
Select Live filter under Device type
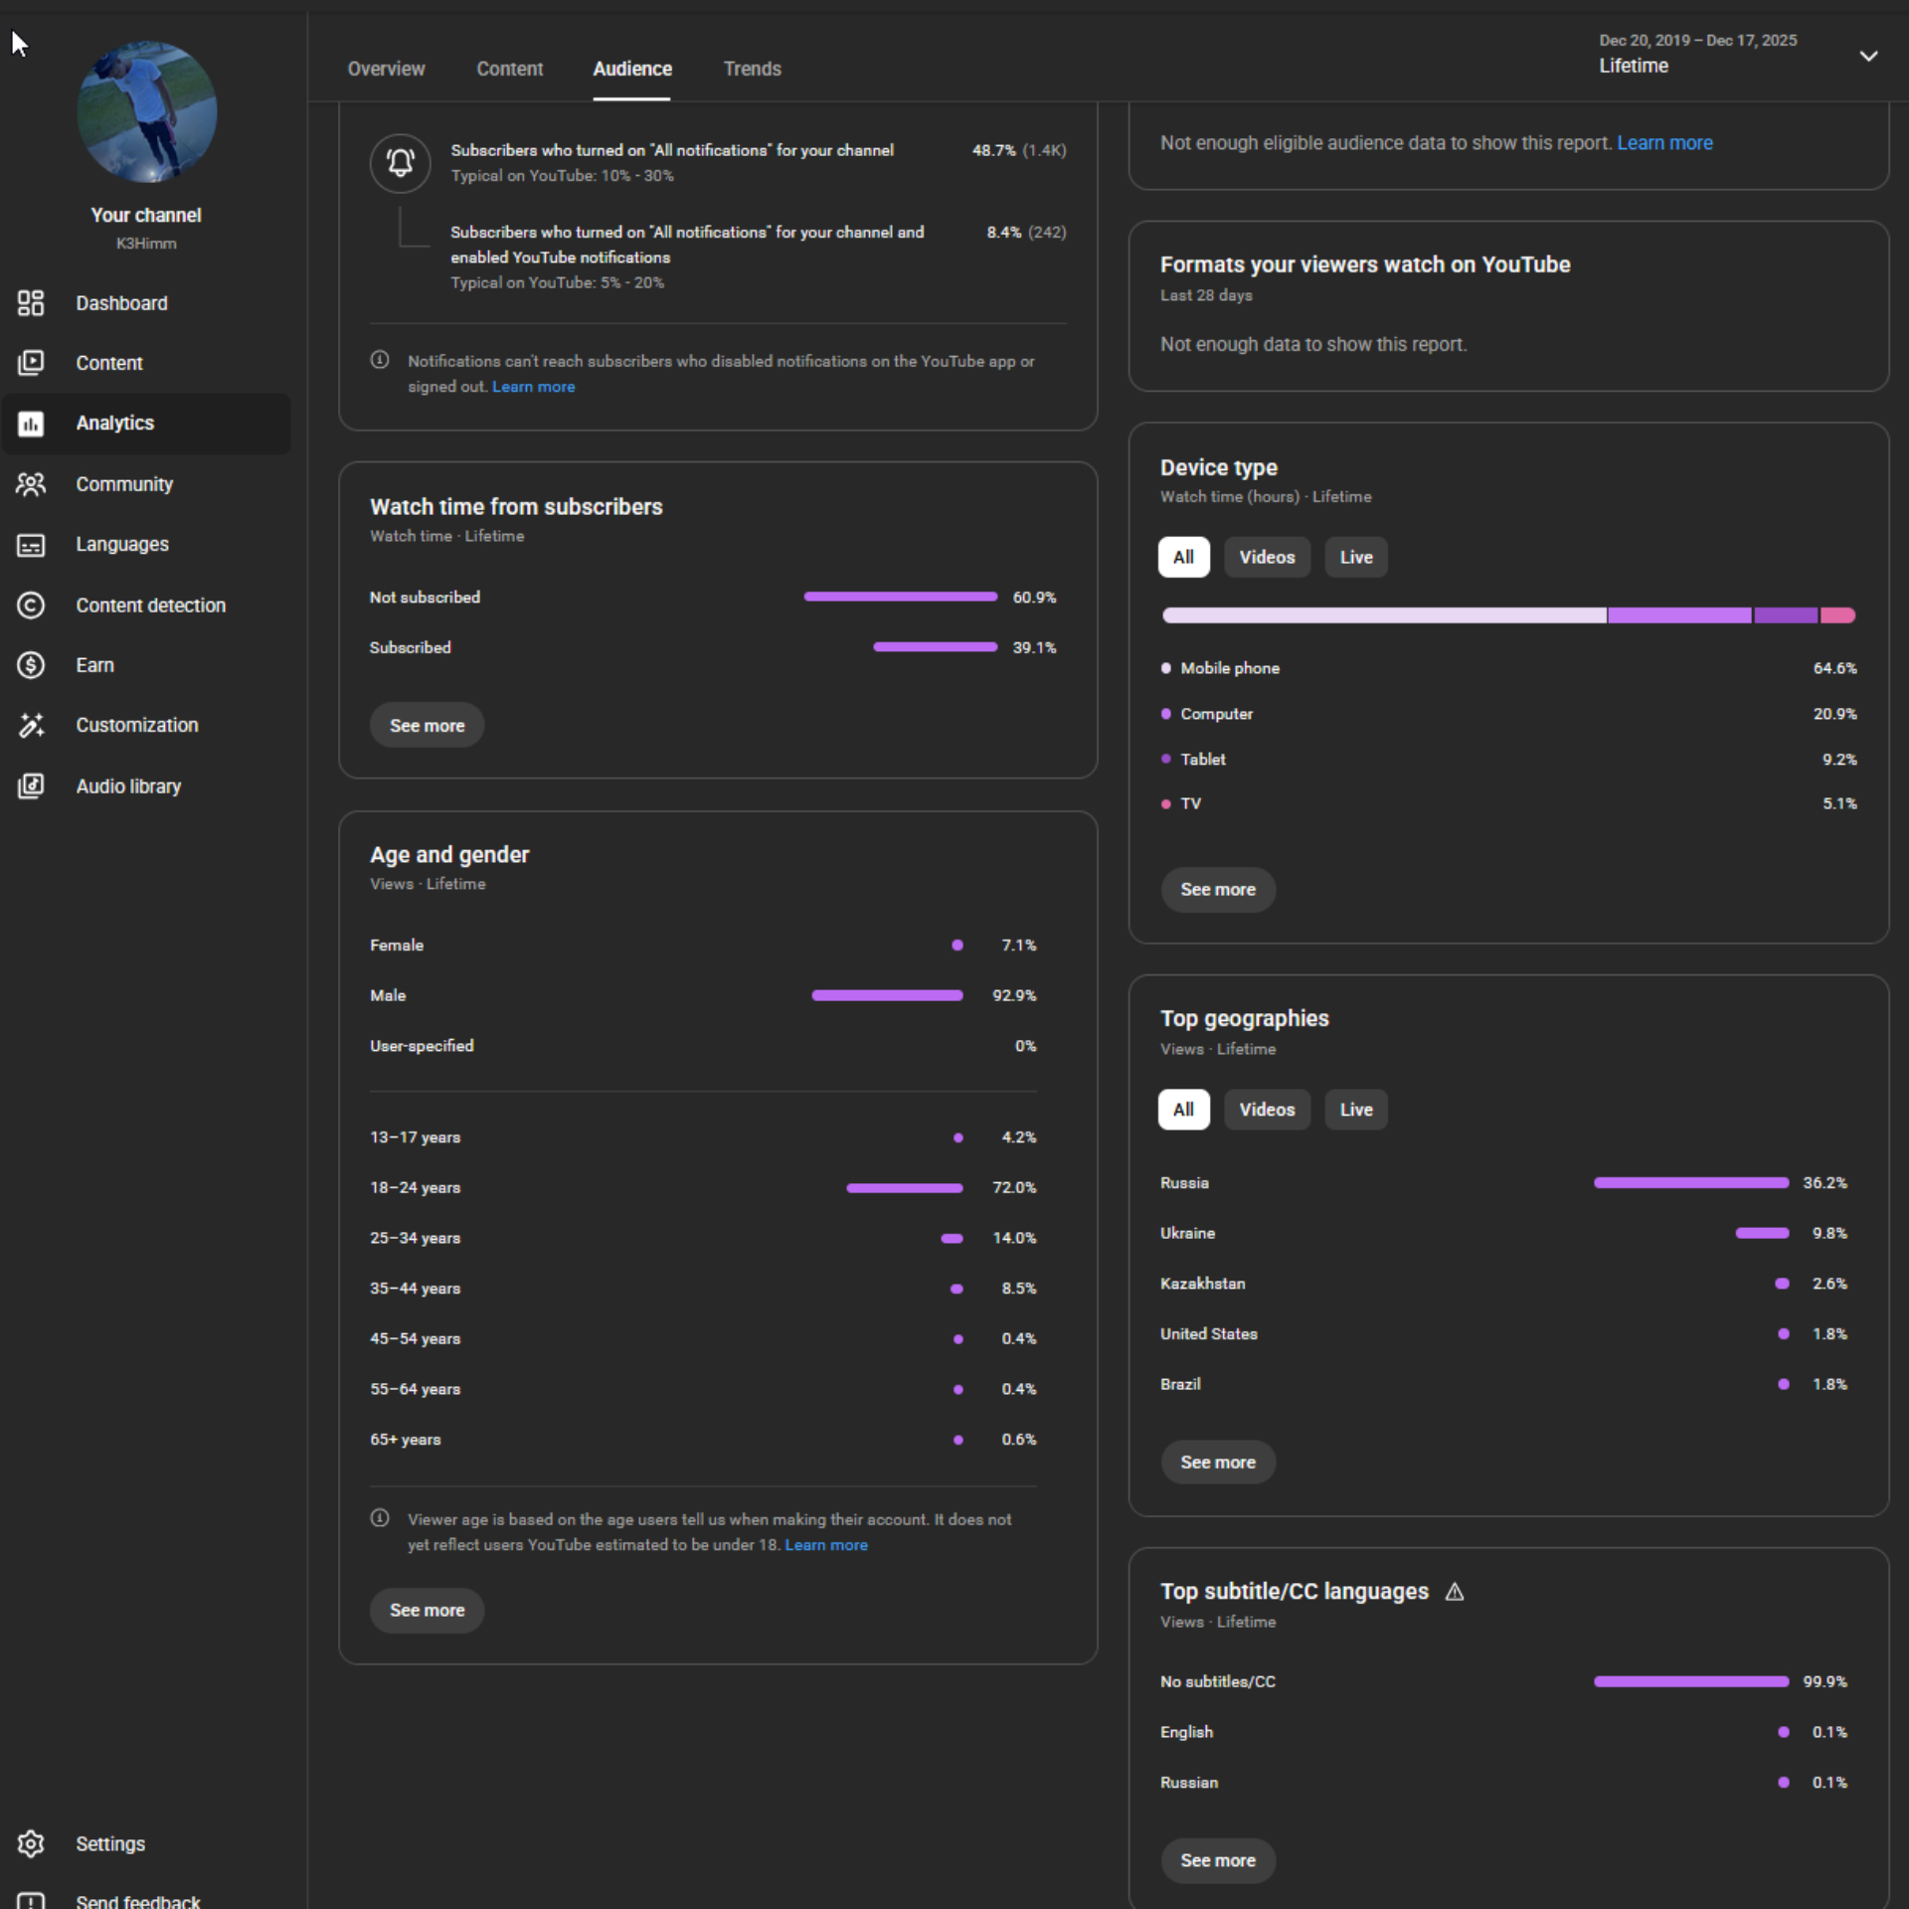click(1355, 558)
